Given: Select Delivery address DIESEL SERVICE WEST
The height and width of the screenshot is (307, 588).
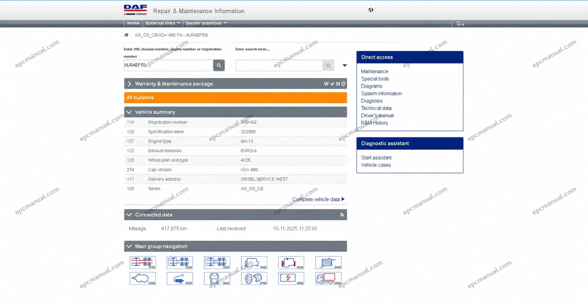Looking at the screenshot, I should (264, 179).
